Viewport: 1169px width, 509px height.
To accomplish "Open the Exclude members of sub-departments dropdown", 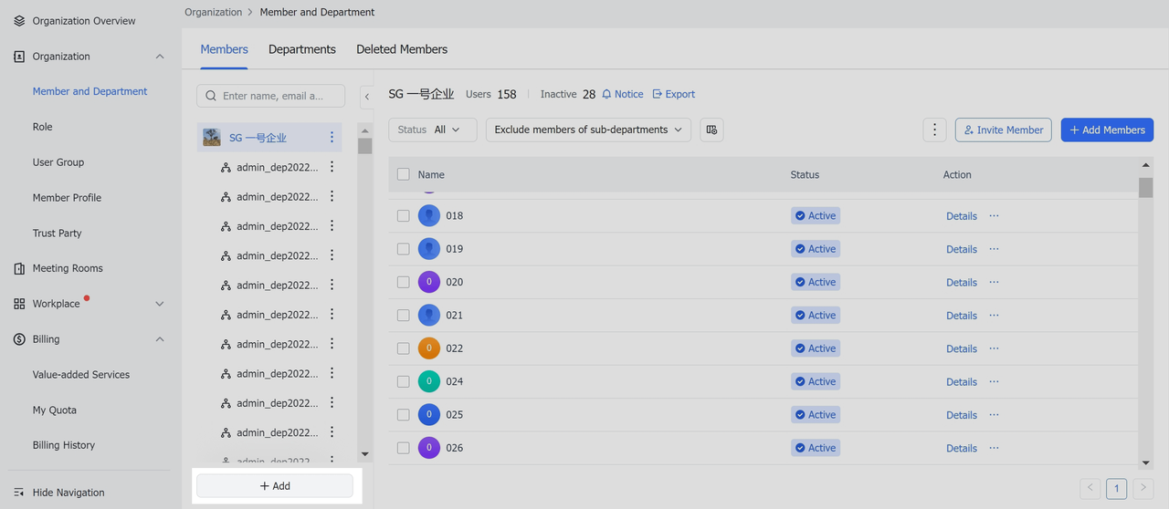I will click(x=587, y=130).
